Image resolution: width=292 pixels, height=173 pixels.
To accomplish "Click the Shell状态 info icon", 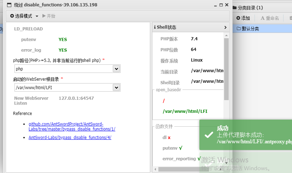I will click(x=155, y=27).
